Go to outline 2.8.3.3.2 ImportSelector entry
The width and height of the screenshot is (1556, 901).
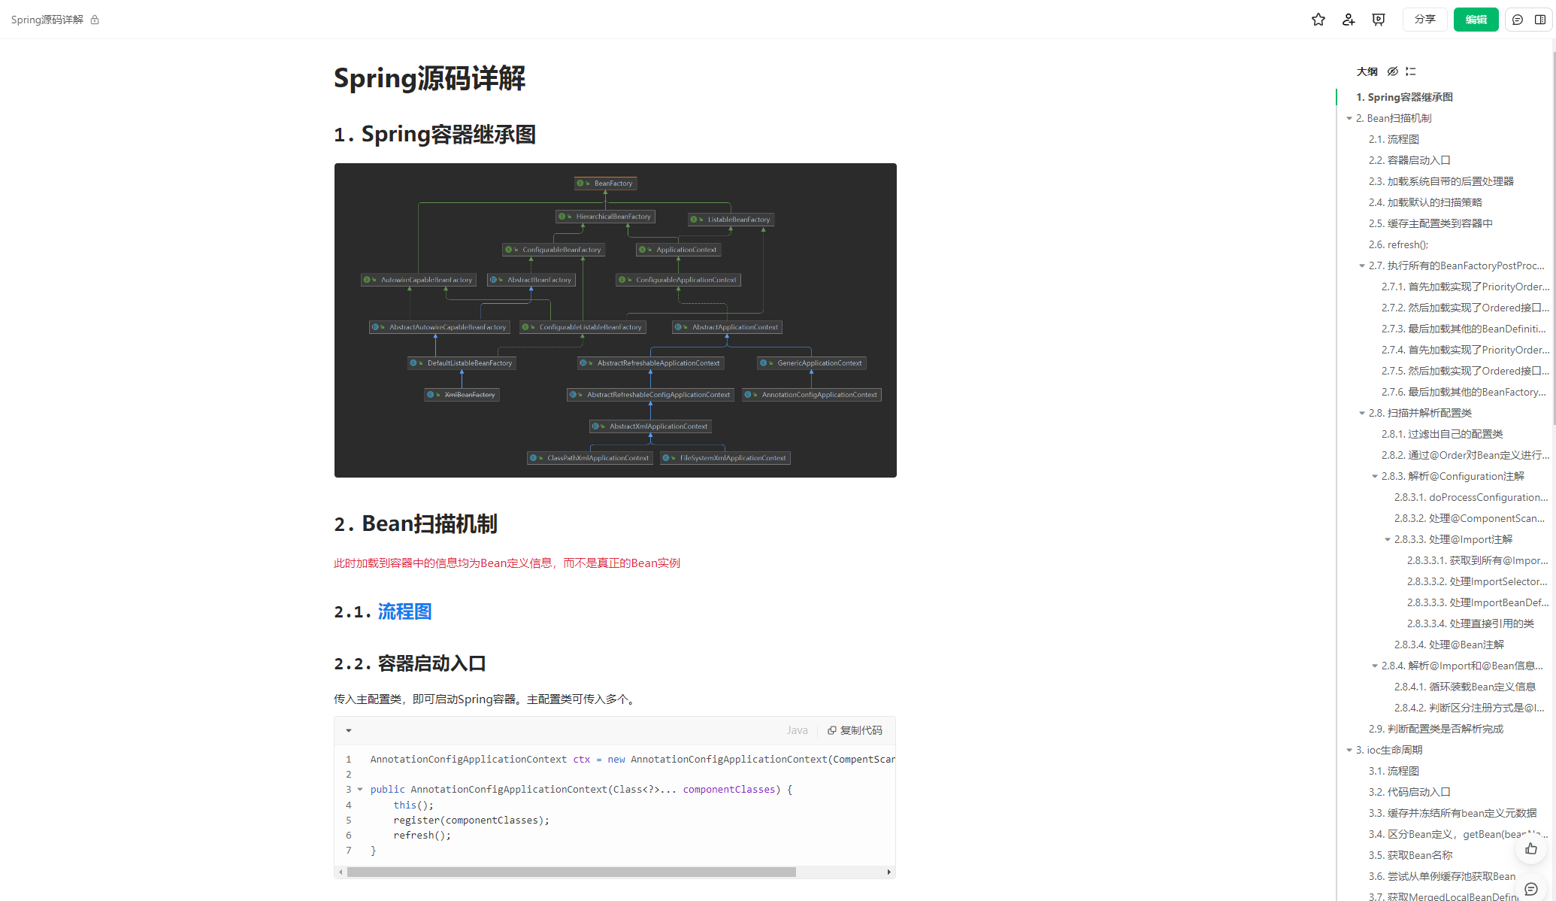pos(1477,581)
